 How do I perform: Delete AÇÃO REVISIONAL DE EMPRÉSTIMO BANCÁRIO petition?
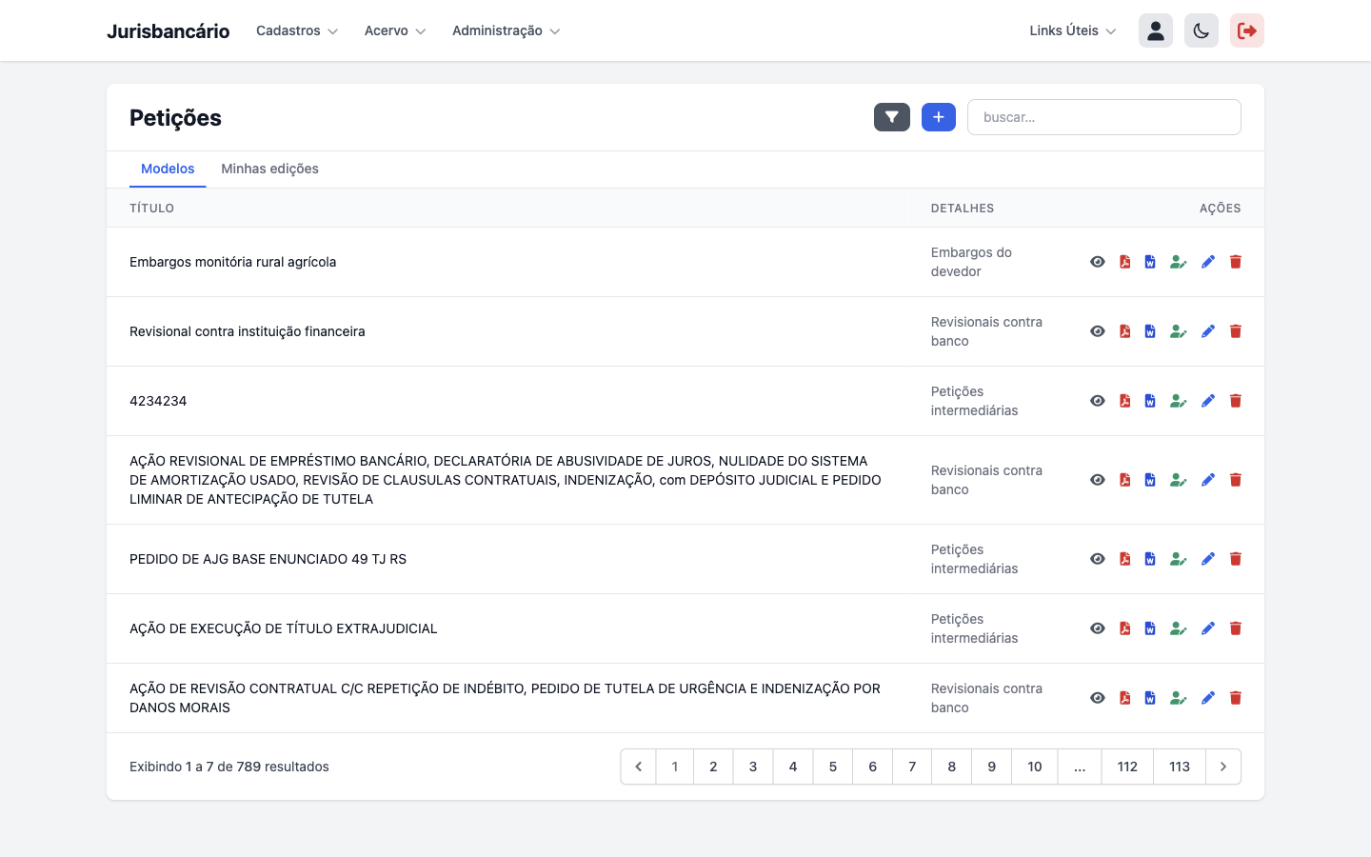(x=1236, y=480)
